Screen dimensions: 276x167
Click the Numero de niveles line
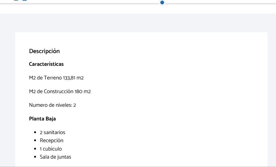(x=52, y=105)
